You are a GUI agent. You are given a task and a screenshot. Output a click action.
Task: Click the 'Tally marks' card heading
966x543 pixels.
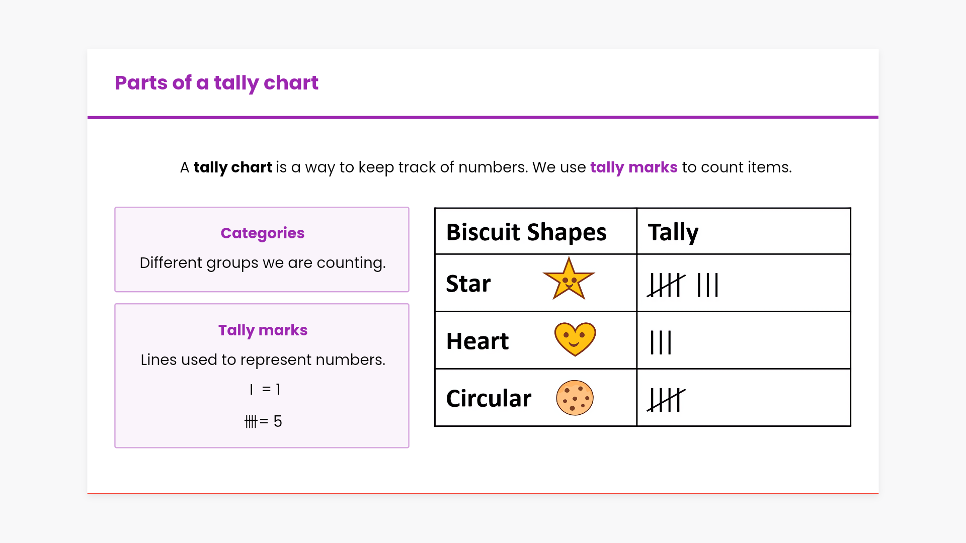(263, 330)
